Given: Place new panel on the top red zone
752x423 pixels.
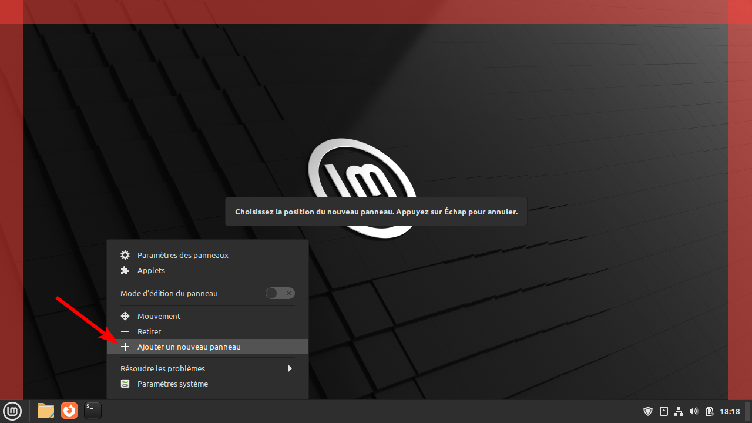Looking at the screenshot, I should 376,12.
